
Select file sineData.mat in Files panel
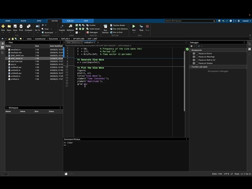(16, 52)
